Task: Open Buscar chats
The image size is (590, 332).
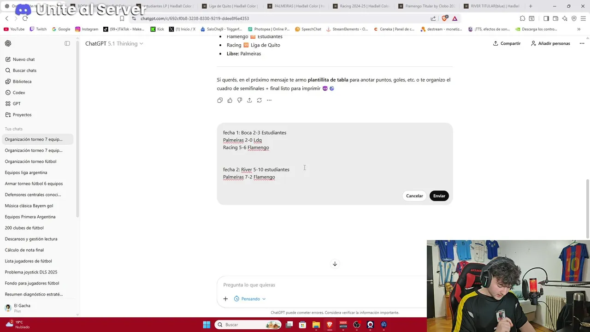Action: 39,71
